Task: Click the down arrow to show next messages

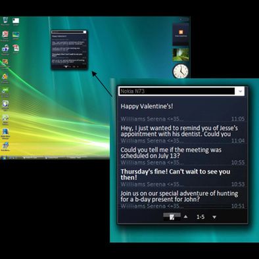Action: click(x=214, y=217)
